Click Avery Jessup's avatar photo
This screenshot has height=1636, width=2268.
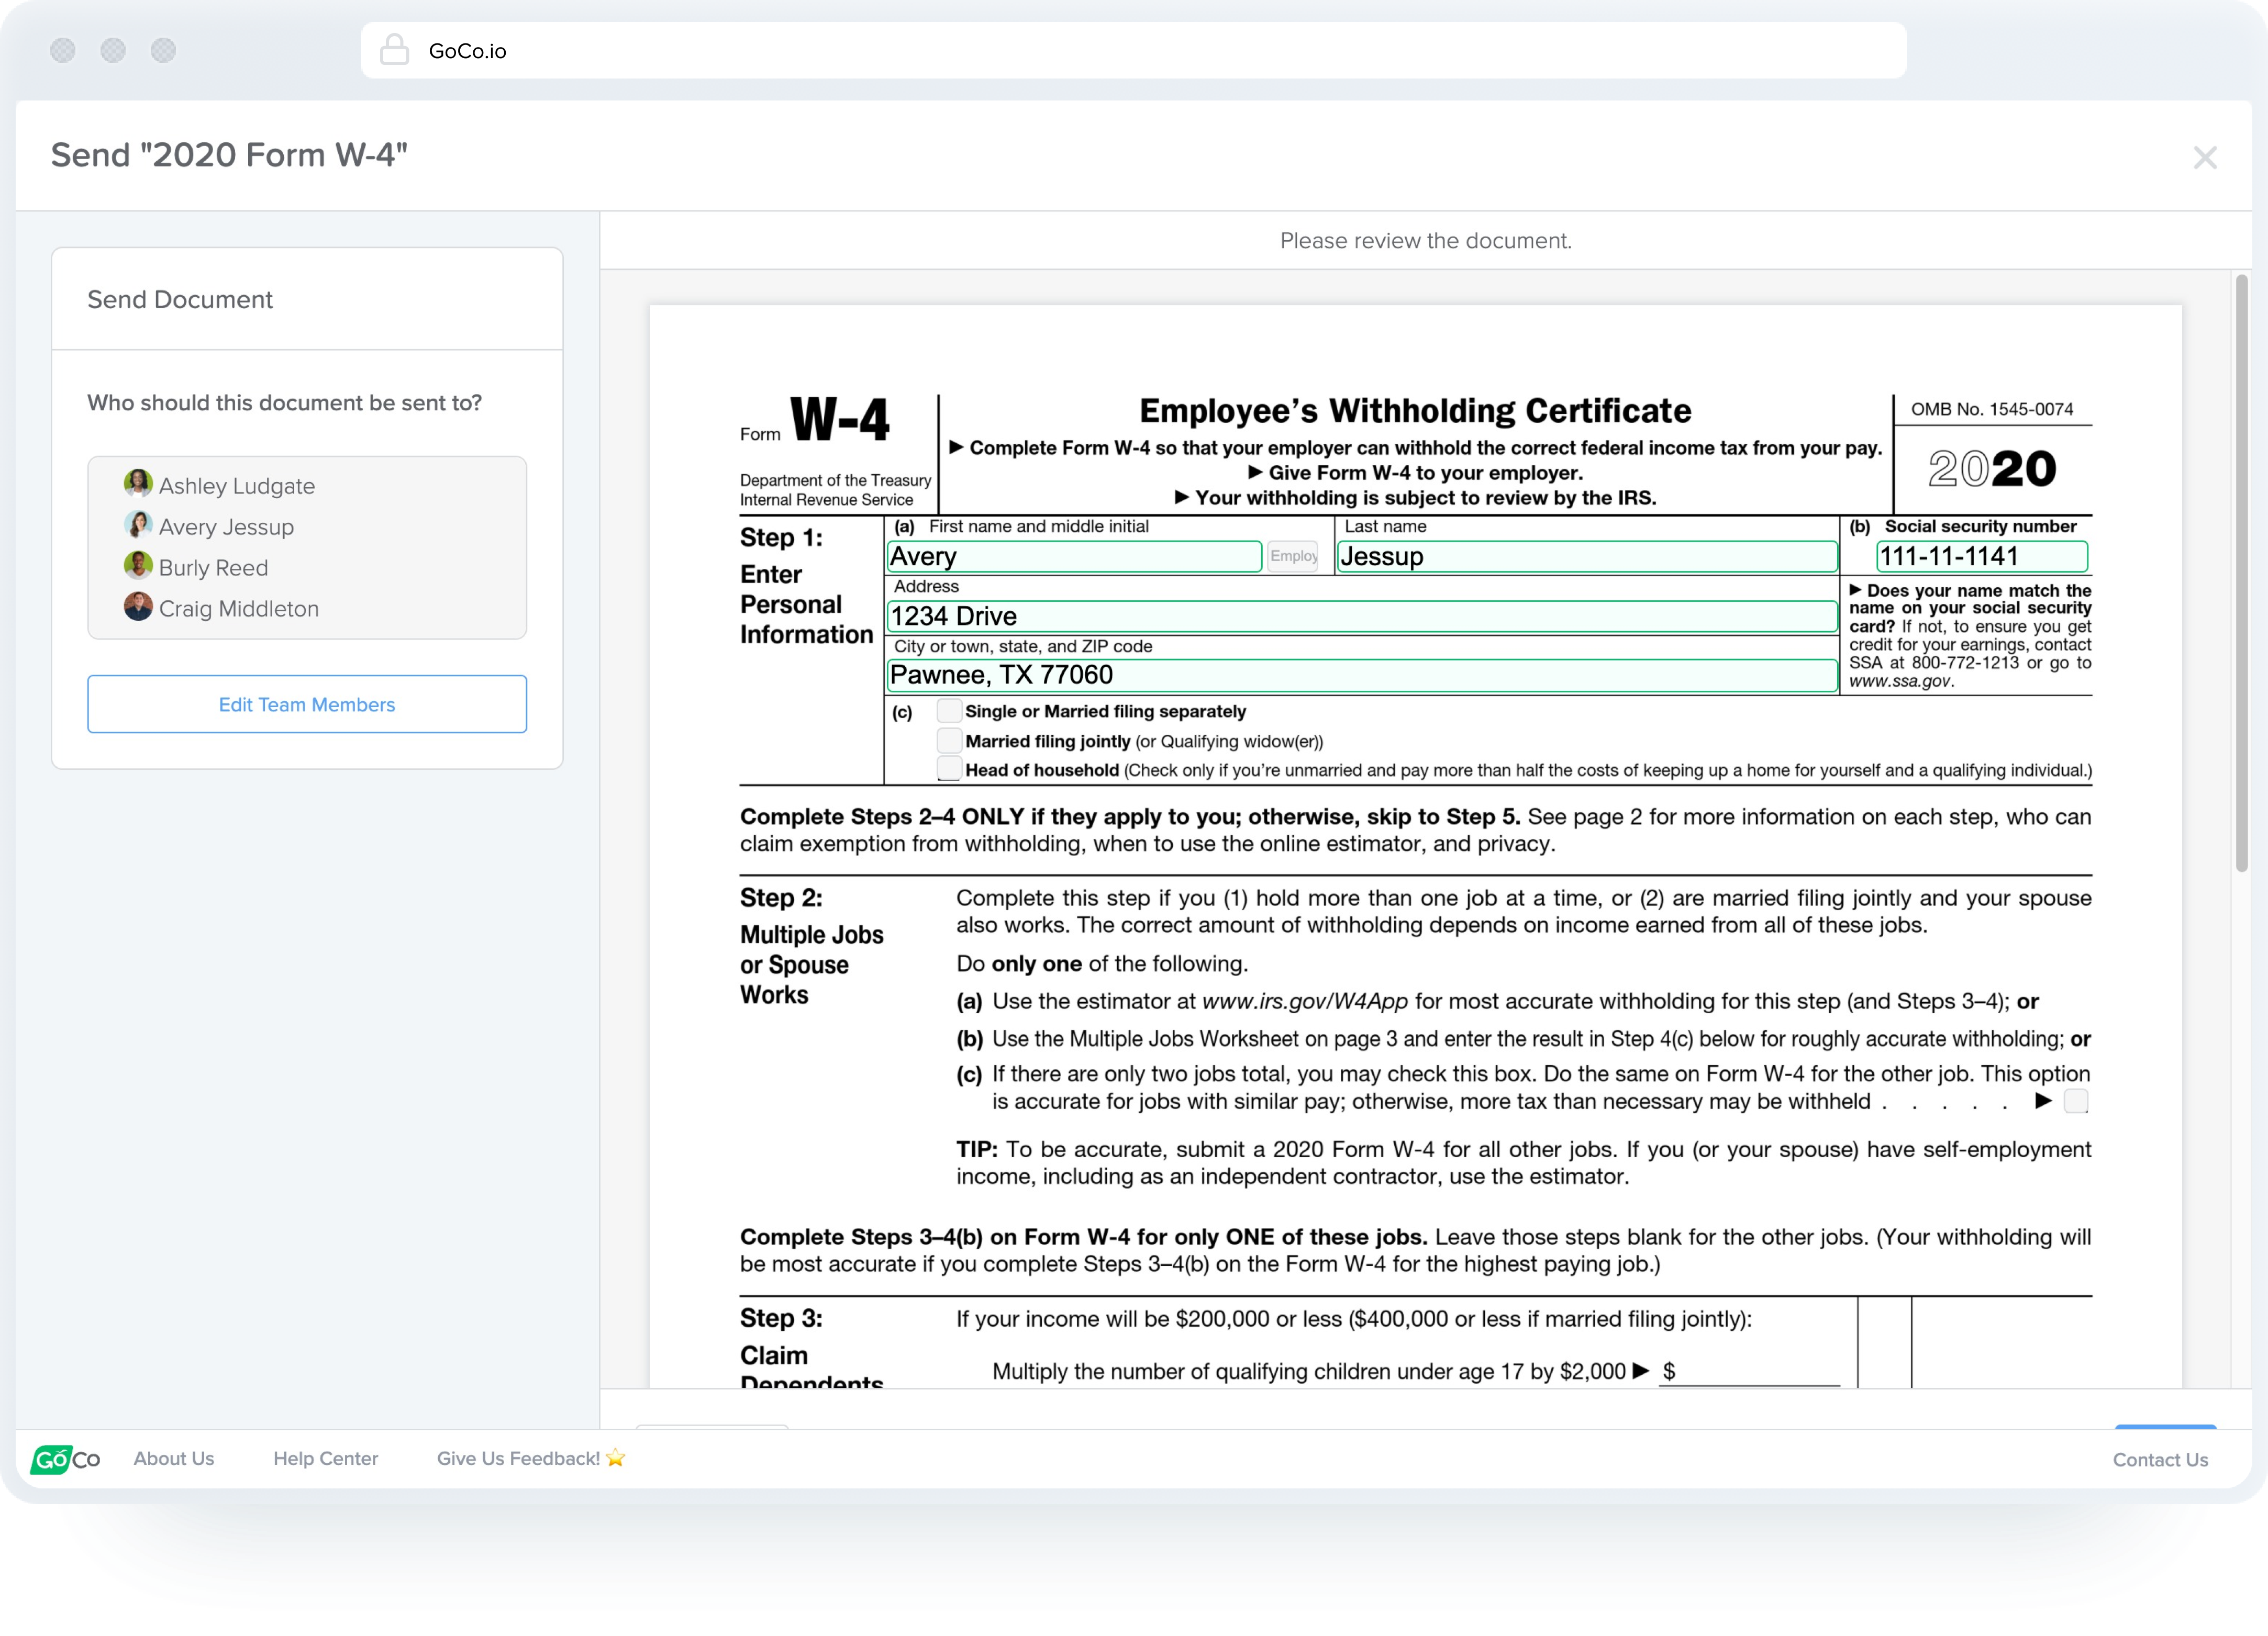click(x=138, y=525)
